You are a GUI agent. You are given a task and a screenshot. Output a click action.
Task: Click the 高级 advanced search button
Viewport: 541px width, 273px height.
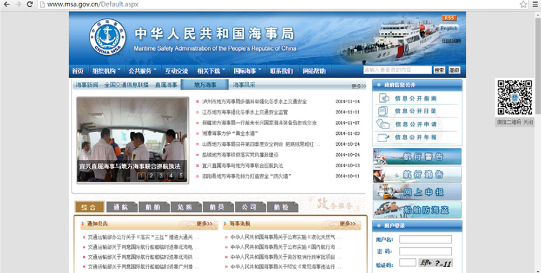tap(454, 70)
